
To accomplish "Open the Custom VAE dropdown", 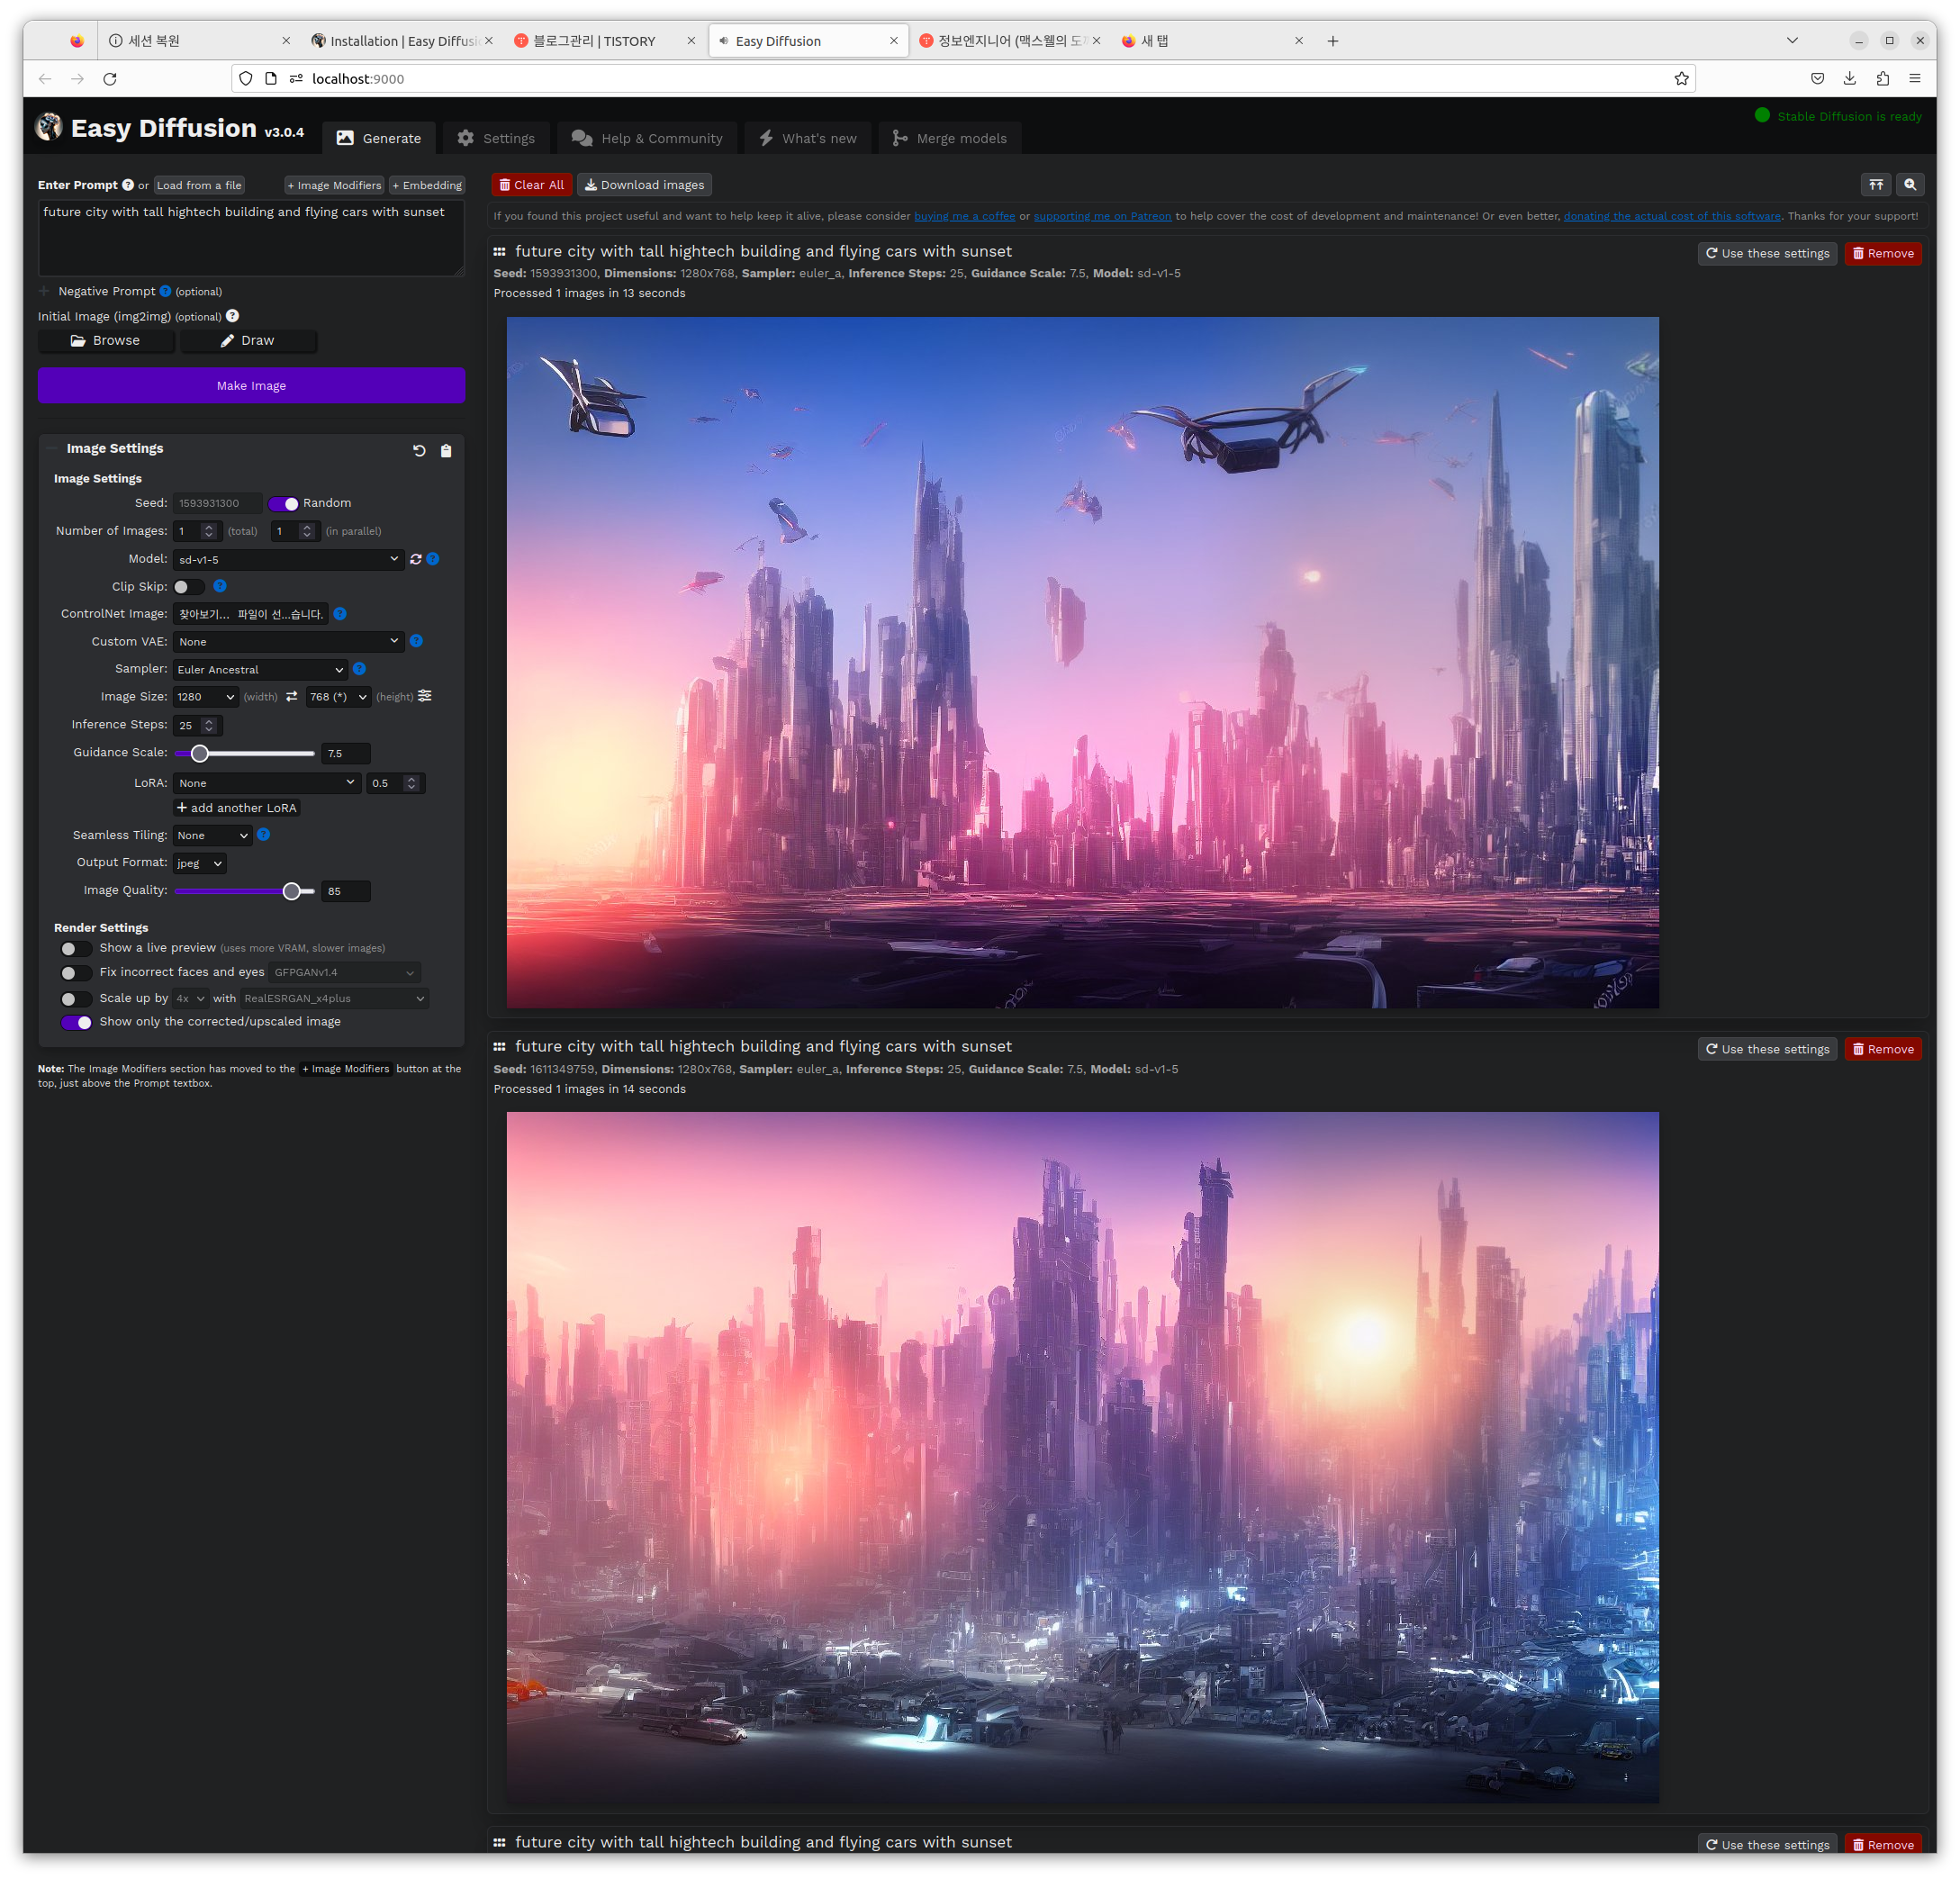I will (x=288, y=642).
